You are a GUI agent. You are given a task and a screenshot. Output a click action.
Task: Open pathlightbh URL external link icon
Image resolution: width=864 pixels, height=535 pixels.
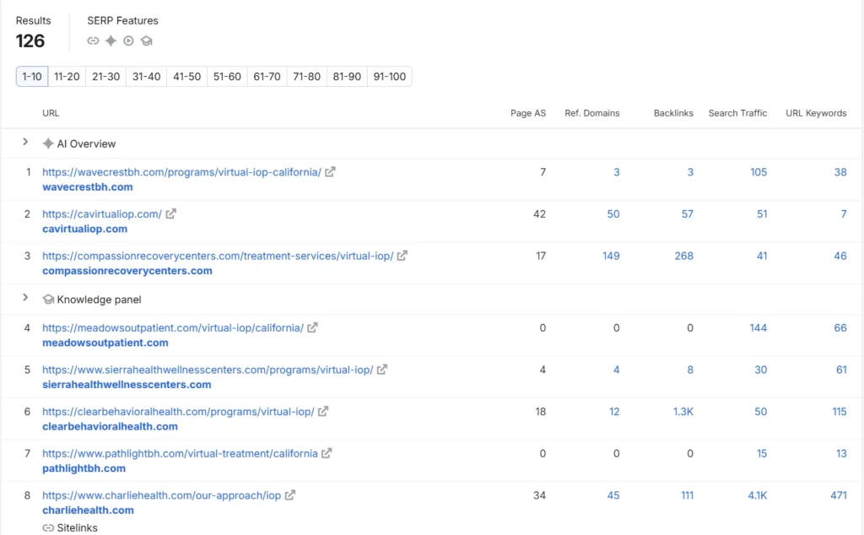[x=327, y=453]
